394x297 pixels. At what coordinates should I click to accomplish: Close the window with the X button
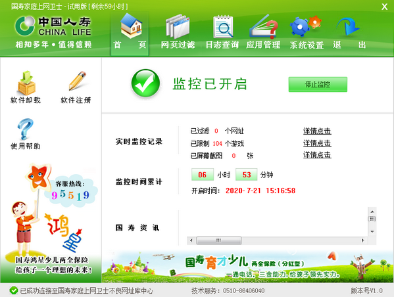(384, 7)
